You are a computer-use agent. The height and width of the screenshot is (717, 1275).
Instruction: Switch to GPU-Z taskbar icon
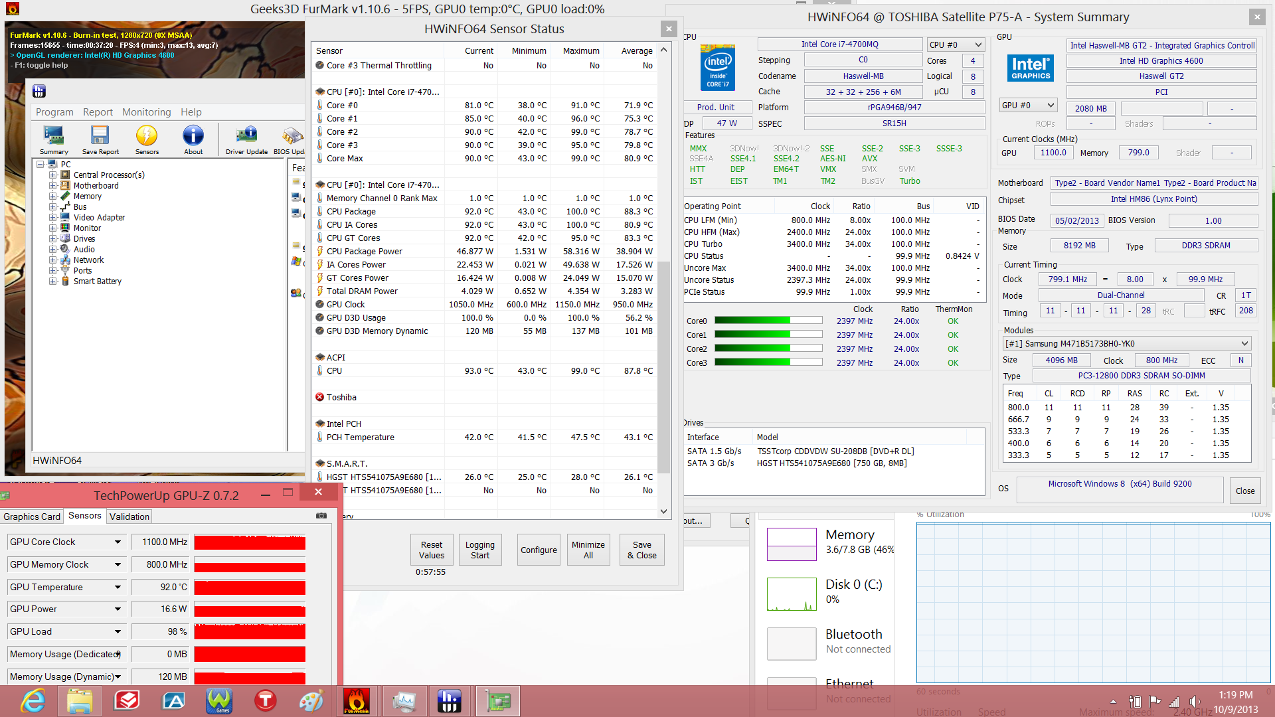coord(497,701)
